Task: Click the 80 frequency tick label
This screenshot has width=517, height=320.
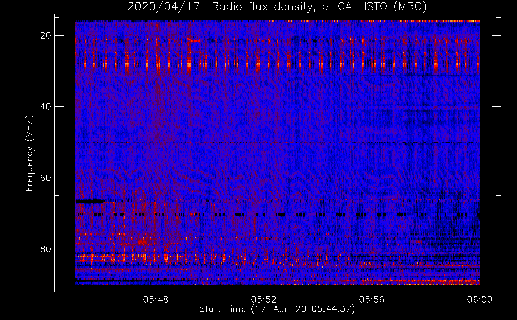Action: click(x=46, y=249)
